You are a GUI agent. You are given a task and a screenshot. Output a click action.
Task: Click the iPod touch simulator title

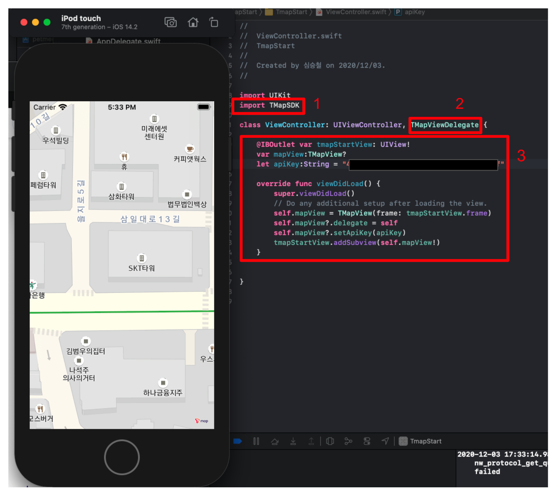[81, 18]
